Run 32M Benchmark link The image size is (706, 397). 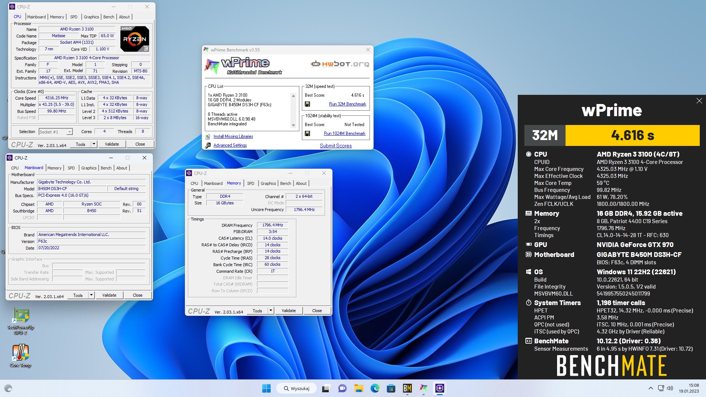coord(347,104)
